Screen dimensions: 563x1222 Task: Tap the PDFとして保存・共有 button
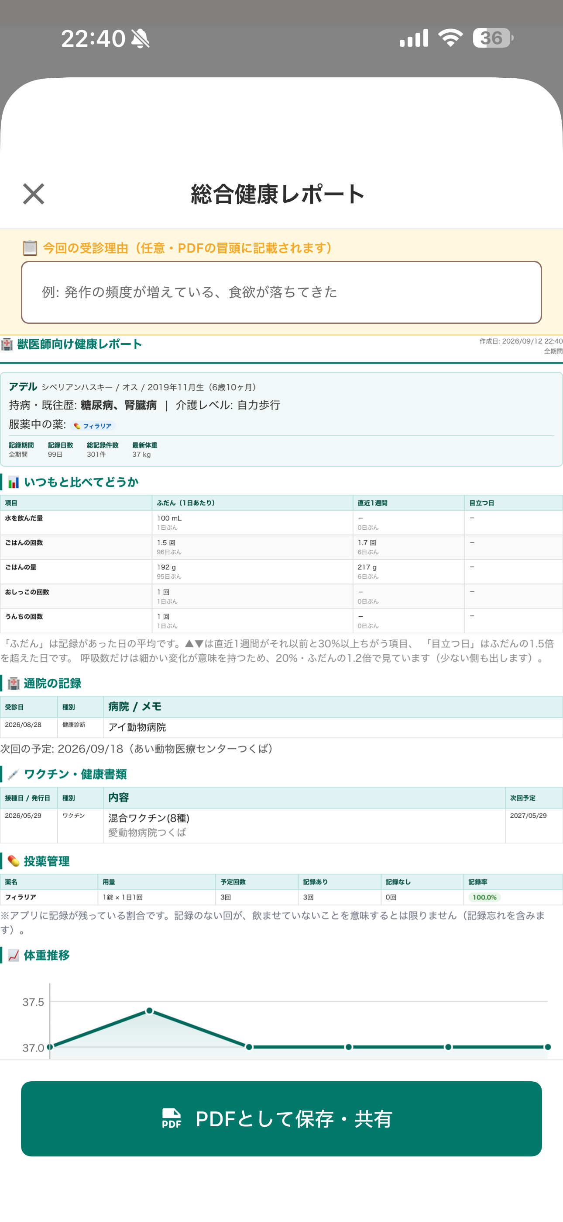click(281, 1118)
